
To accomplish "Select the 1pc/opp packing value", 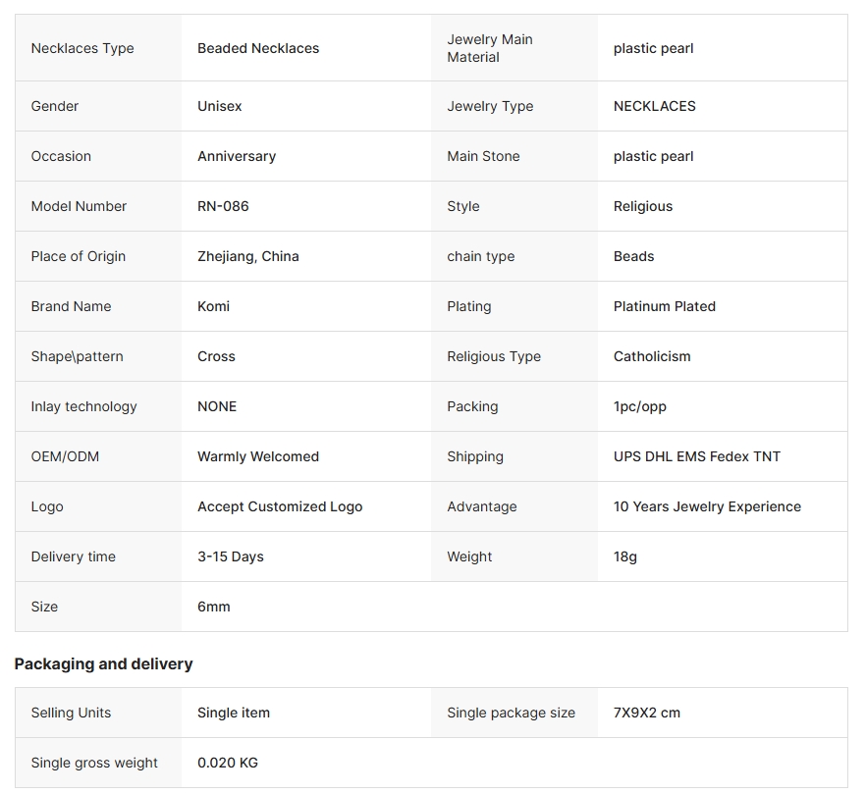I will [x=639, y=406].
